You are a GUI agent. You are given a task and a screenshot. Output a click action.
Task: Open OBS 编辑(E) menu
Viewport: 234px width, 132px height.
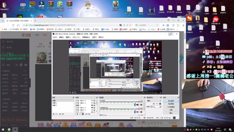(61, 37)
